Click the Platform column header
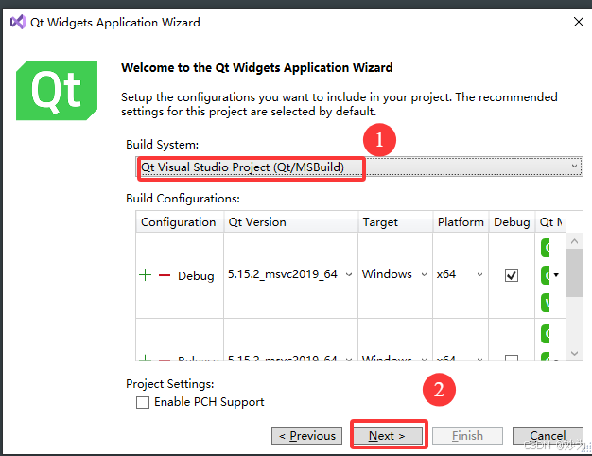The width and height of the screenshot is (592, 456). [x=461, y=221]
